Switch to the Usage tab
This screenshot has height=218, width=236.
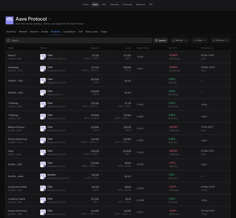point(104,32)
